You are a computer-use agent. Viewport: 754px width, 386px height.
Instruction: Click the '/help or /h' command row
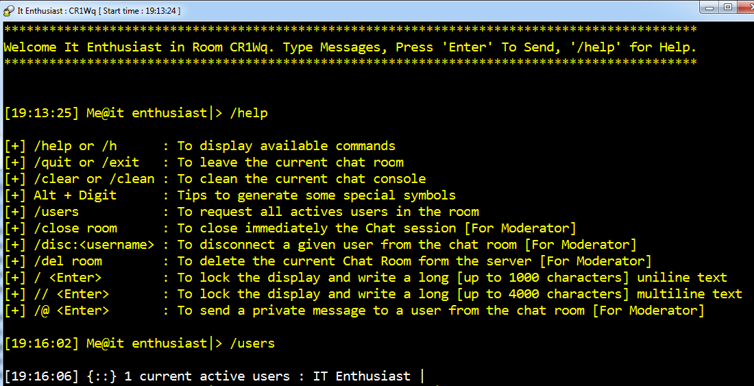pyautogui.click(x=200, y=145)
